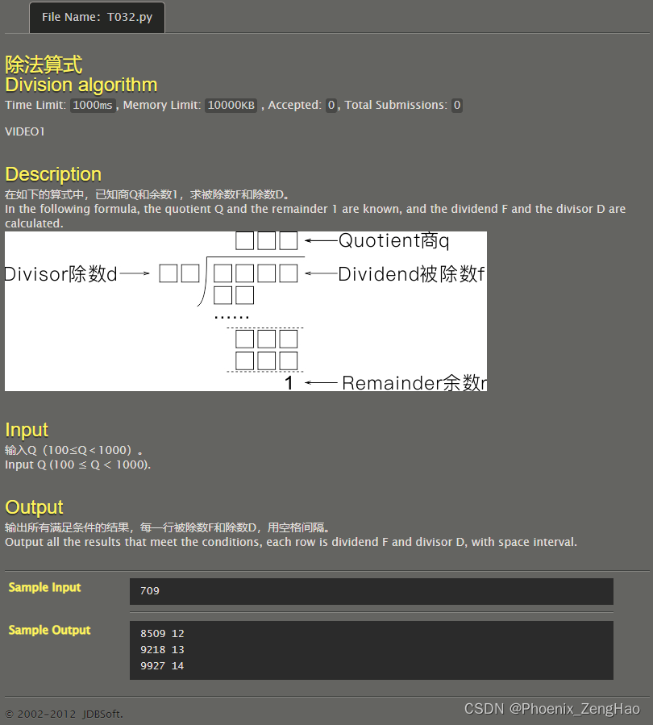Select the sample output text box
653x725 pixels.
[371, 649]
